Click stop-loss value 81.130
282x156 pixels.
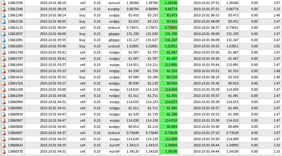(153, 83)
